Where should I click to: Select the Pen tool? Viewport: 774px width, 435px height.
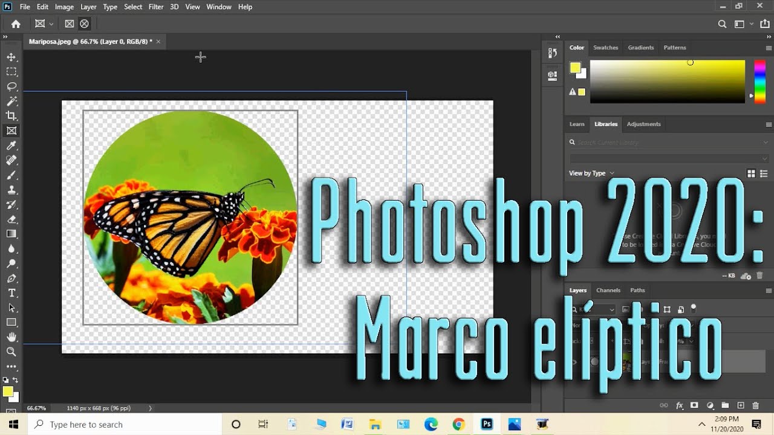[11, 278]
